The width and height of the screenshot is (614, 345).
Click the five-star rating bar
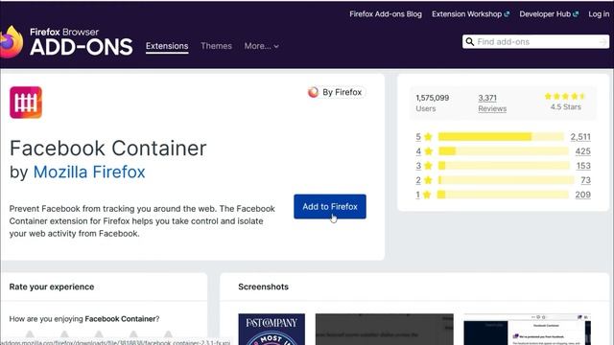(x=501, y=136)
